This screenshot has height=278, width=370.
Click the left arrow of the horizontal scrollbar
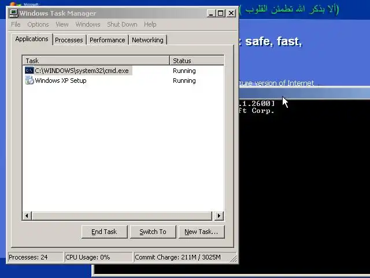tap(27, 215)
